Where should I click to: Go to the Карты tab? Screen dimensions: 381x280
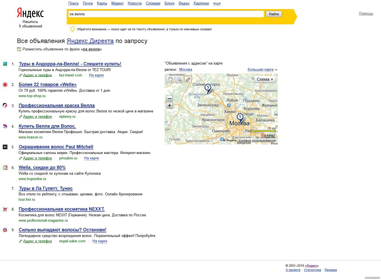tap(102, 3)
